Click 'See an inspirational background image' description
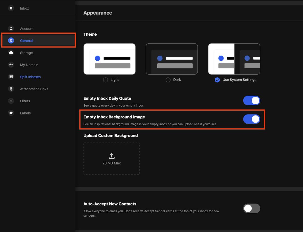Viewport: 303px width, 232px height. tap(150, 124)
